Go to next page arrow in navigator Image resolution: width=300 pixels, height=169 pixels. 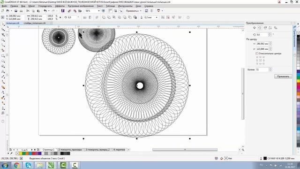click(x=32, y=150)
